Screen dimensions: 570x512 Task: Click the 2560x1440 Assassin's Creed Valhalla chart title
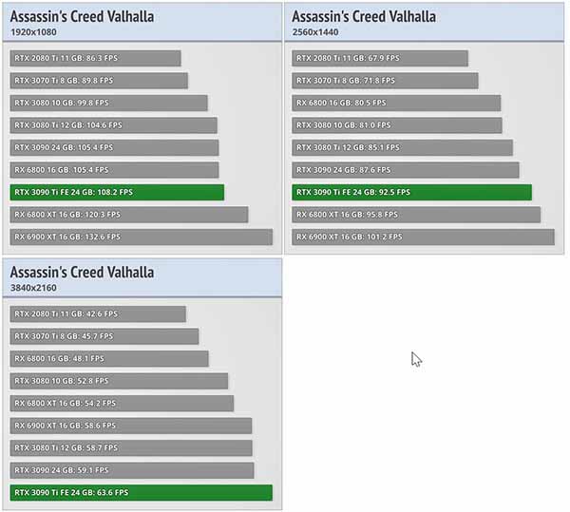[364, 17]
